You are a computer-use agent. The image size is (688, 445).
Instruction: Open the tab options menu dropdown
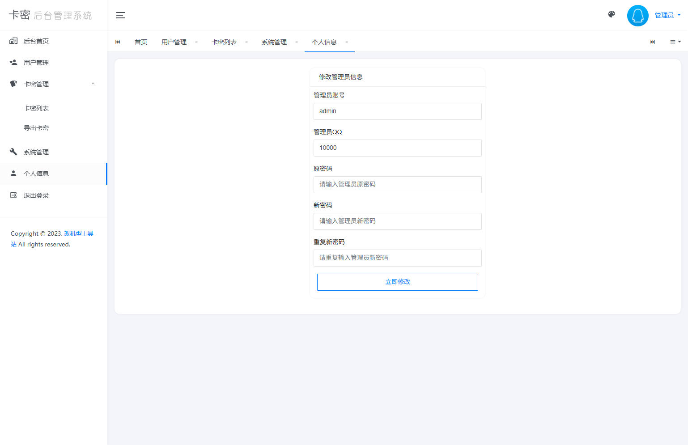coord(675,42)
